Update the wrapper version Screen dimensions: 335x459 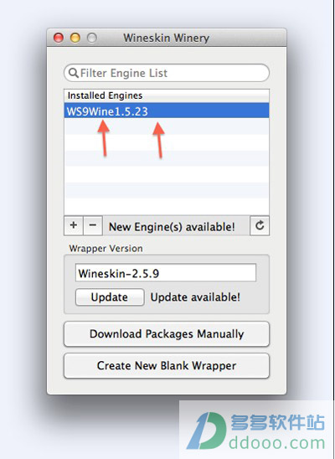110,297
